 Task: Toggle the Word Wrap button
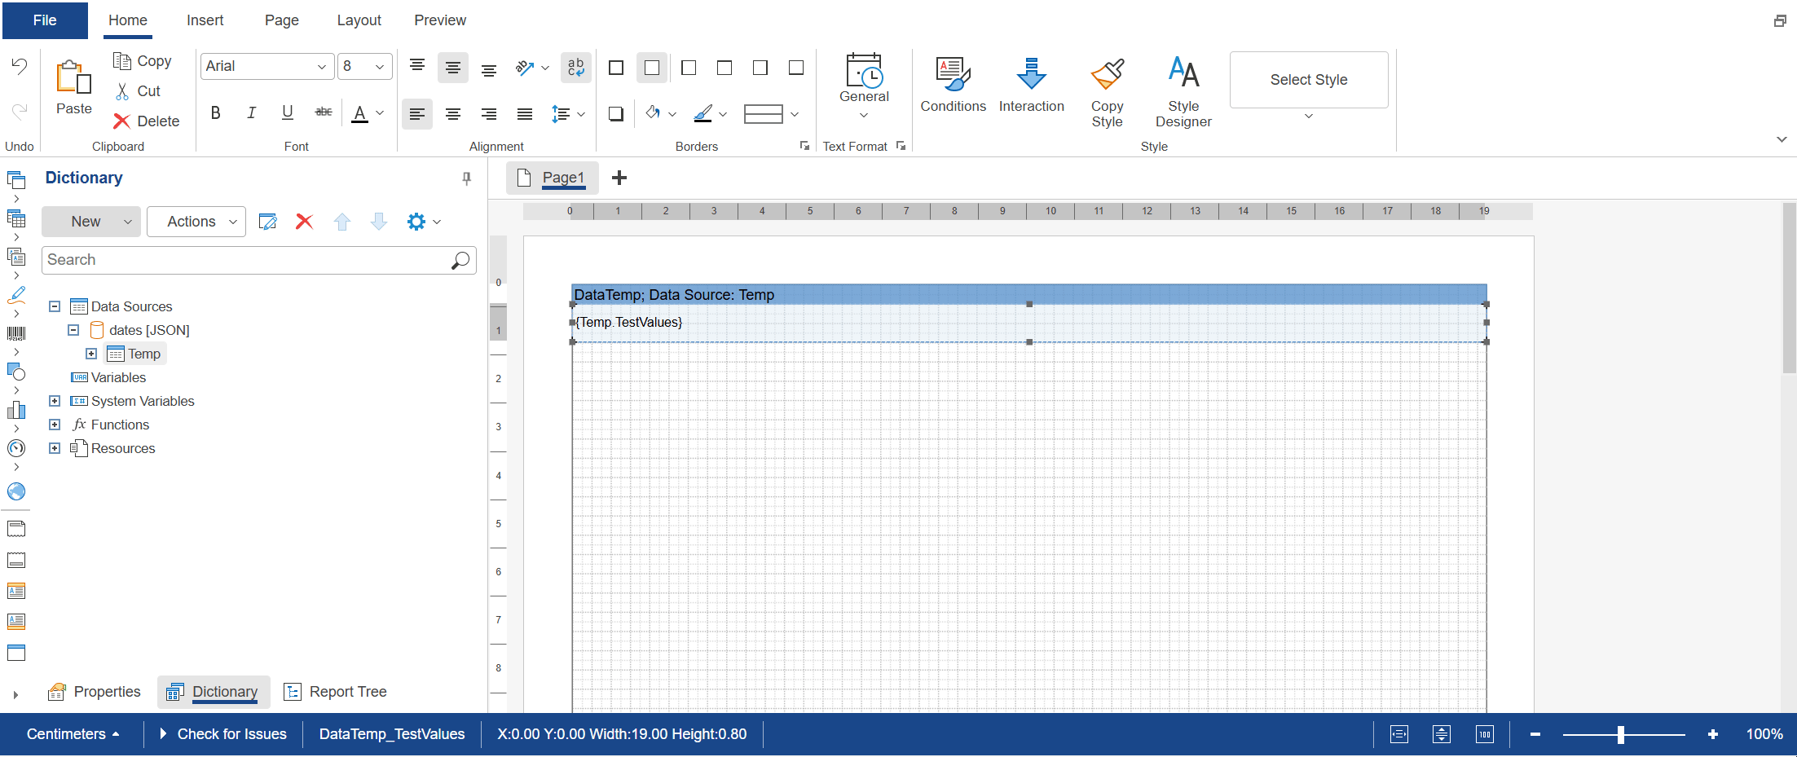(x=576, y=67)
